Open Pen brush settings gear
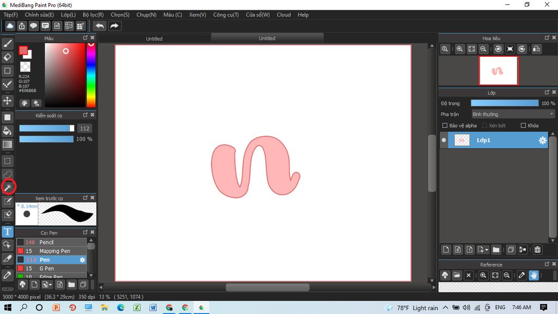The width and height of the screenshot is (558, 314). tap(82, 260)
